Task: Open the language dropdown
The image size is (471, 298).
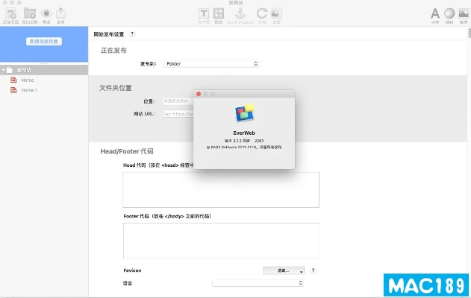Action: 258,283
